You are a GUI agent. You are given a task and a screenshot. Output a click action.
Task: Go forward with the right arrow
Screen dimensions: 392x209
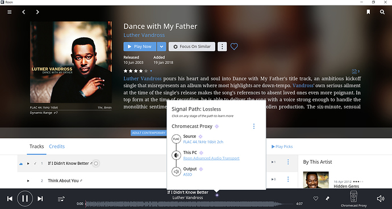tap(37, 12)
